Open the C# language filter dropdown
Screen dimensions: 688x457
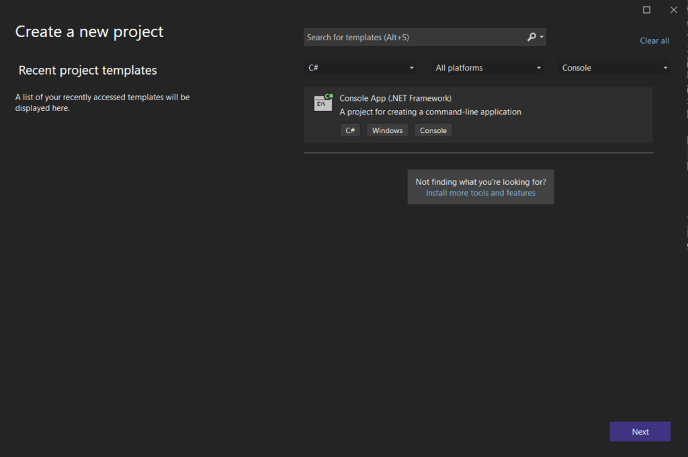point(360,68)
